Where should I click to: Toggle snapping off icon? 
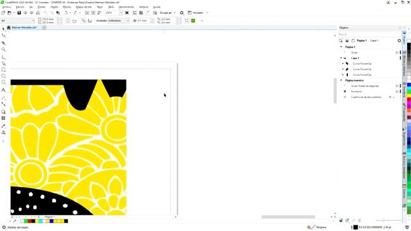coord(155,13)
